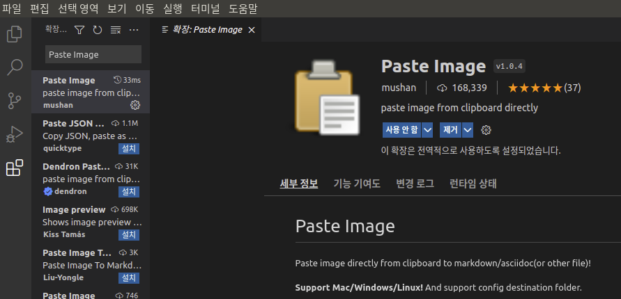The image size is (621, 299).
Task: Switch to the 세부 정보 tab
Action: coord(298,184)
